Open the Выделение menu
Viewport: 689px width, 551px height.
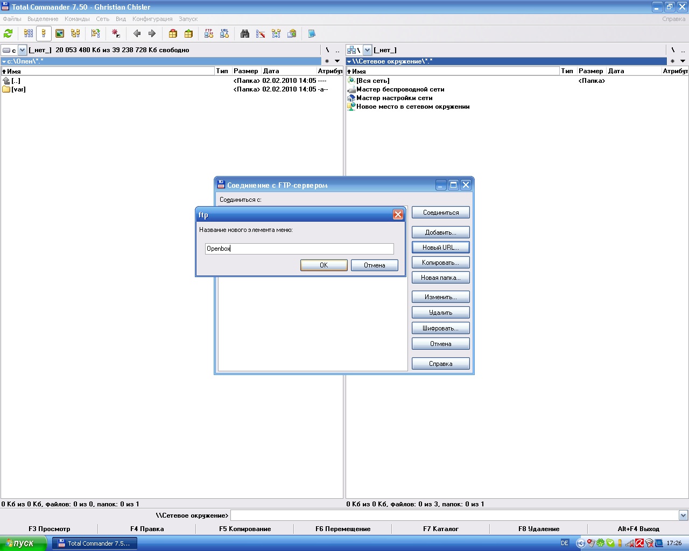(43, 19)
